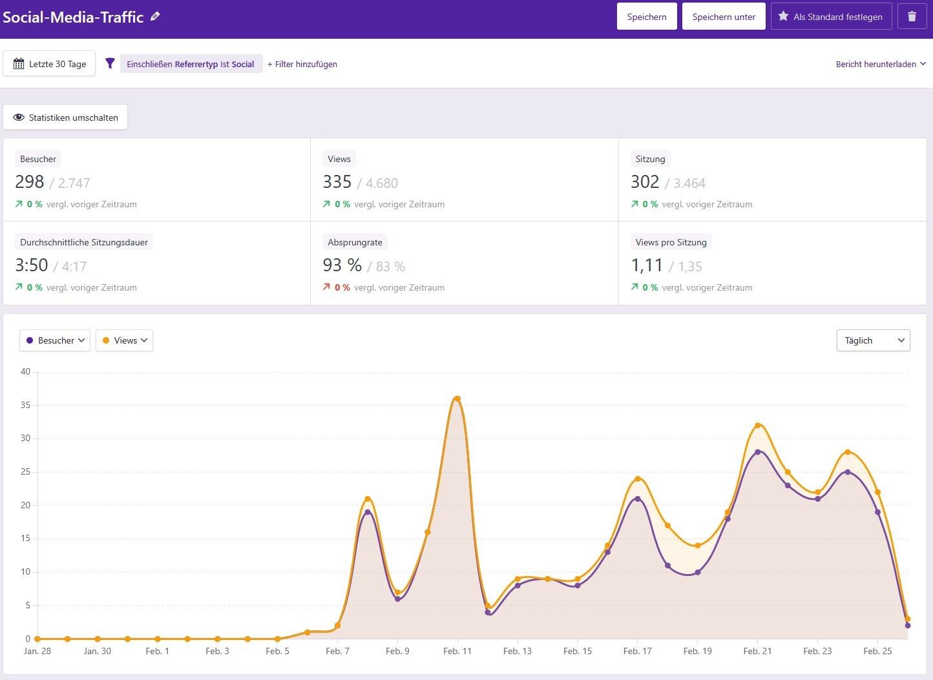Click the calendar icon for date range
This screenshot has width=933, height=680.
(19, 64)
